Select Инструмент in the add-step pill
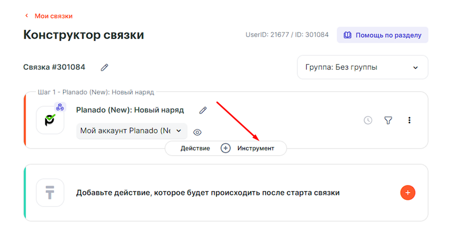Viewport: 454px width, 251px height. click(256, 148)
